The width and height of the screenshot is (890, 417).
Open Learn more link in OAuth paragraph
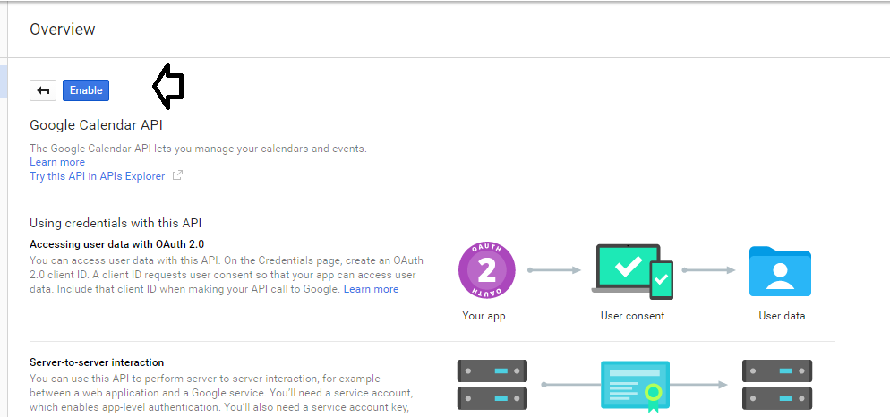pyautogui.click(x=372, y=289)
